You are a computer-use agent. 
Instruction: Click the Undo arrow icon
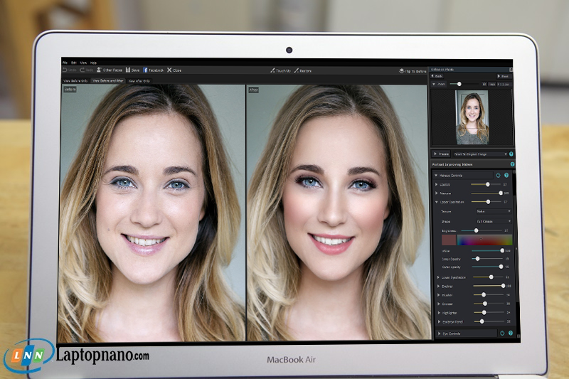65,70
